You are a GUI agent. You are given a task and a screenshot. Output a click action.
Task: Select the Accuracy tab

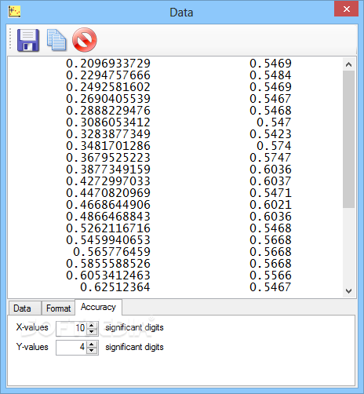tap(98, 307)
